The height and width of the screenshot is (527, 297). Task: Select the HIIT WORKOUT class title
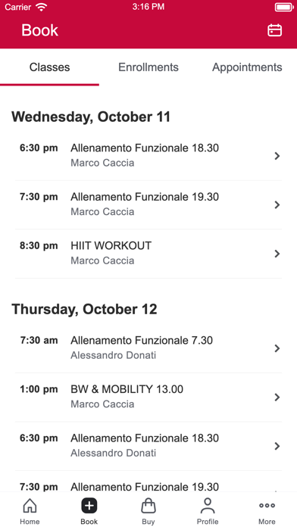tap(111, 245)
